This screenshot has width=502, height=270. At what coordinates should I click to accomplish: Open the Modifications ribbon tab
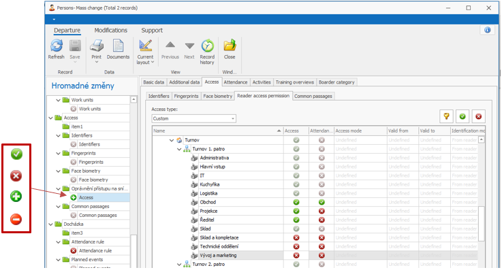click(x=111, y=31)
